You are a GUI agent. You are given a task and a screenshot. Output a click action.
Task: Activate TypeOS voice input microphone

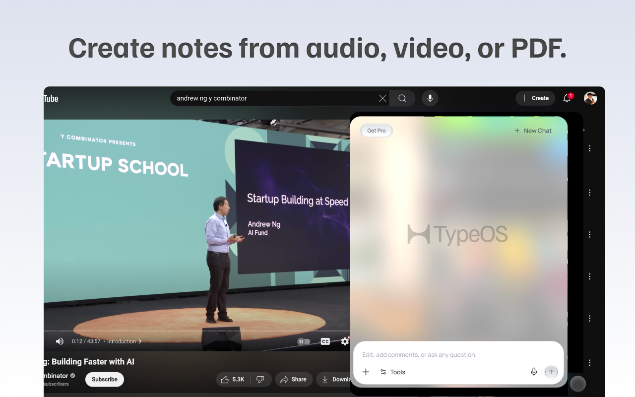tap(534, 371)
